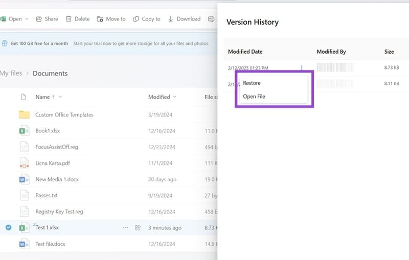Open Licna Karta.pdf file
409x260 pixels.
pos(53,163)
